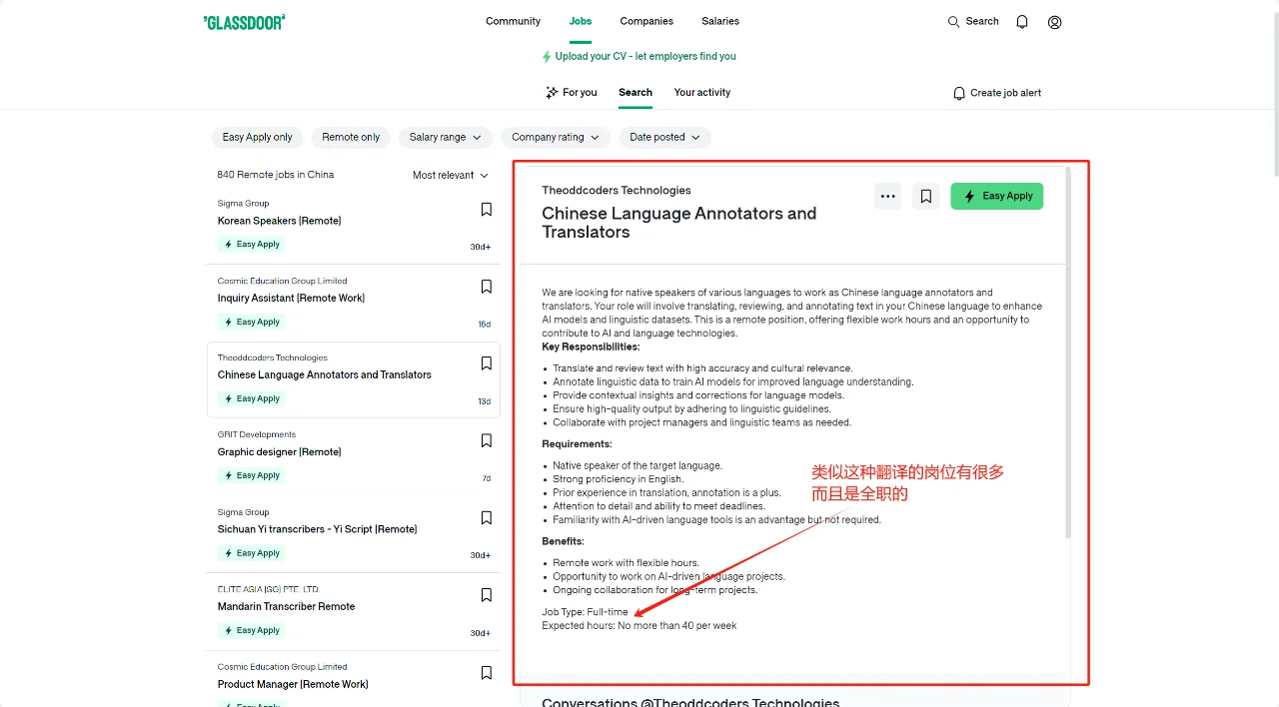
Task: Open Graphic designer (Remote) listing
Action: (280, 452)
